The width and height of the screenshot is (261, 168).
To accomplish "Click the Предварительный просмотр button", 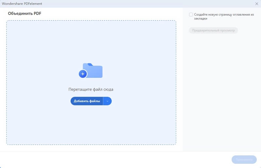I will (213, 31).
